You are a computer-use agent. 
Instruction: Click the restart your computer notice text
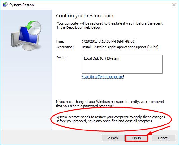coord(111,119)
